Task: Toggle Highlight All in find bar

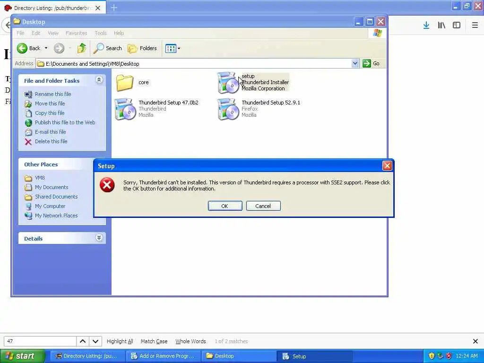Action: [x=120, y=341]
